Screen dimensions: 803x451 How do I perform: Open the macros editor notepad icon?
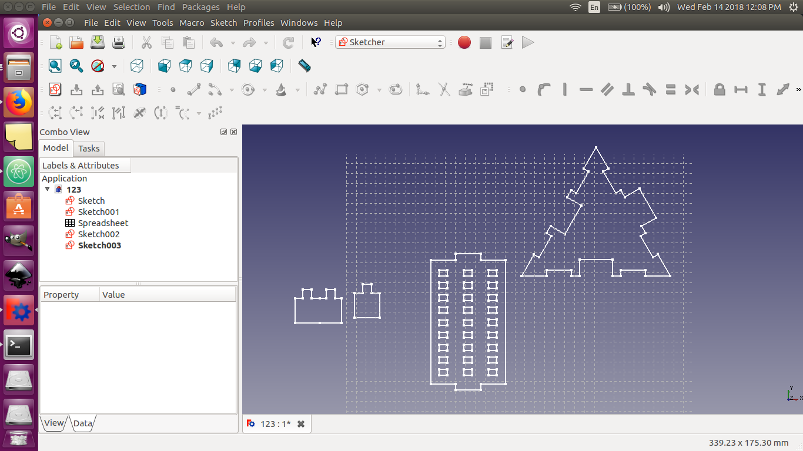(507, 42)
